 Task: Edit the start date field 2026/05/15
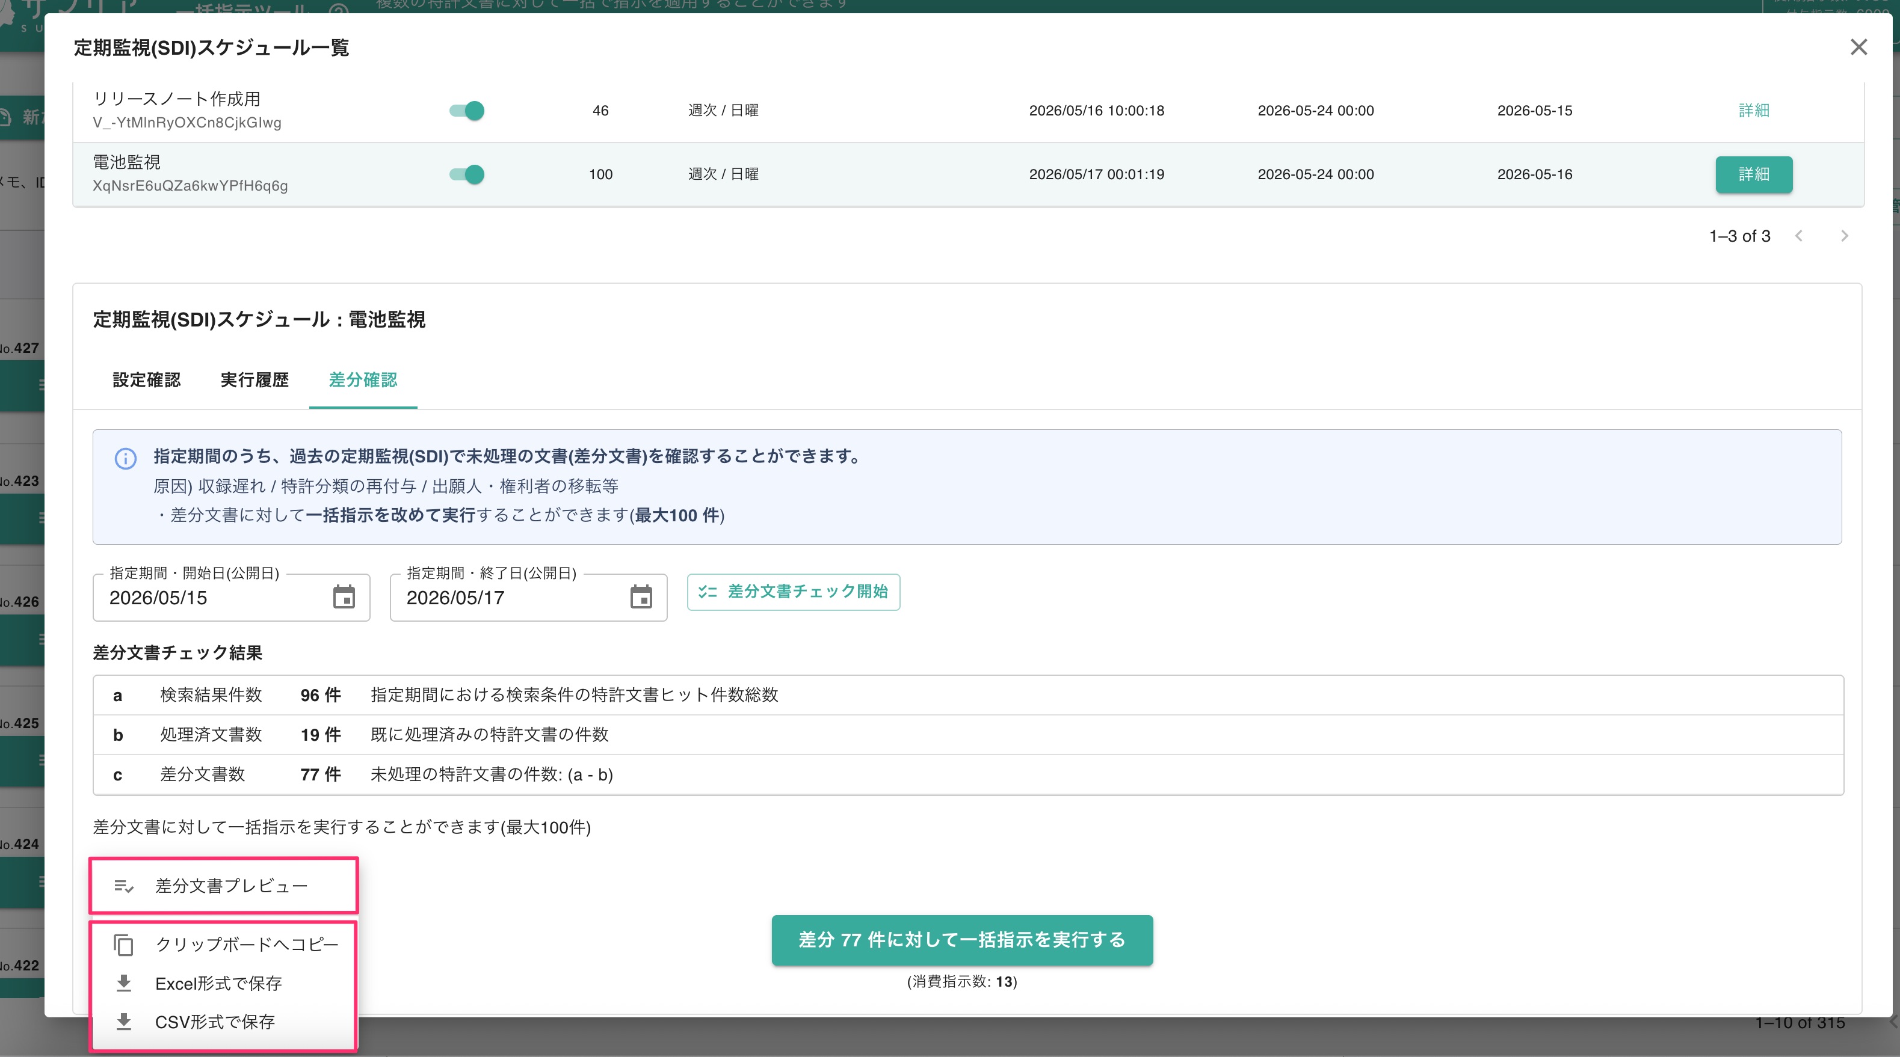(231, 598)
